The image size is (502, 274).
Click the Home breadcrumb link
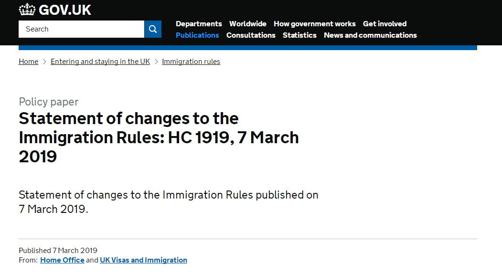click(x=29, y=62)
